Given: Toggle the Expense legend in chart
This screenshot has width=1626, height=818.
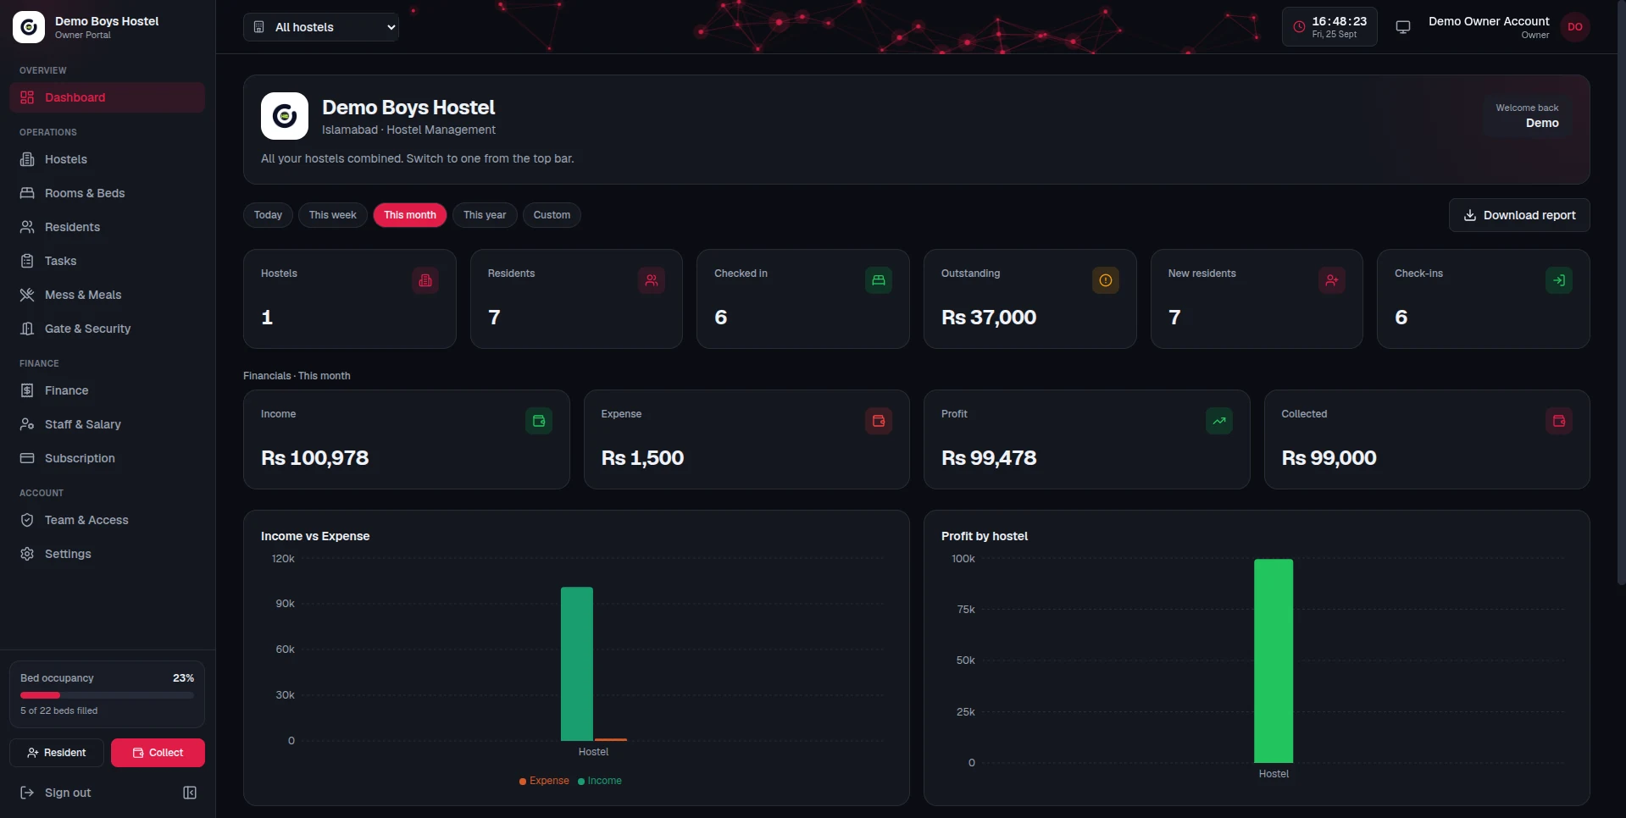Looking at the screenshot, I should coord(544,781).
